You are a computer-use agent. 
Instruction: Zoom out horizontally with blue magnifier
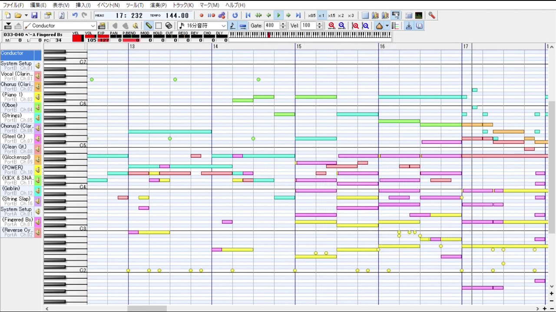click(341, 26)
